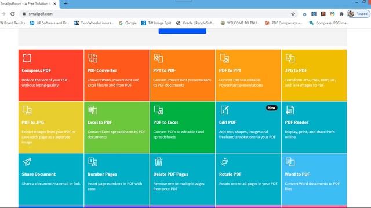This screenshot has height=208, width=371.
Task: Click the JPG to PDF tile icon
Action: [290, 58]
